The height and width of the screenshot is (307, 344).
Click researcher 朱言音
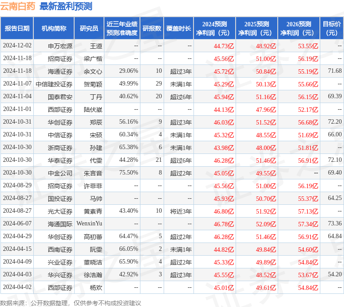click(x=93, y=173)
